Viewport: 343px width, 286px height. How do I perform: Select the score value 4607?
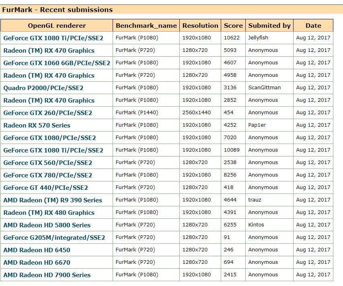coord(230,63)
